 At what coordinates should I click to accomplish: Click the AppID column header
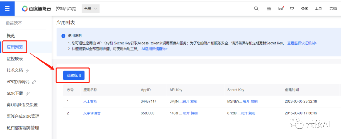146,90
